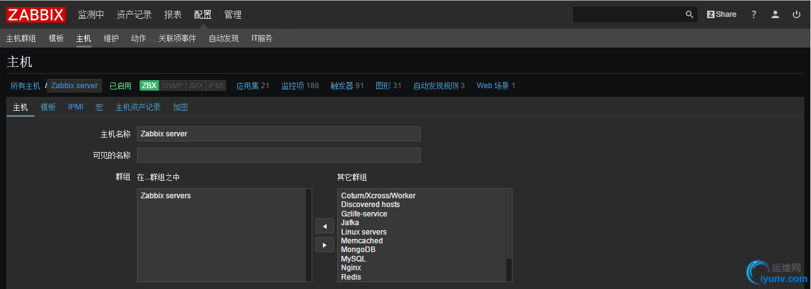The height and width of the screenshot is (289, 811).
Task: Click the current groups list scrollbar
Action: tap(309, 235)
